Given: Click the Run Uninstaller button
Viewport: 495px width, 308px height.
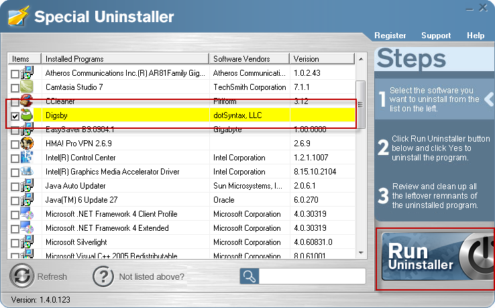Looking at the screenshot, I should (x=437, y=256).
